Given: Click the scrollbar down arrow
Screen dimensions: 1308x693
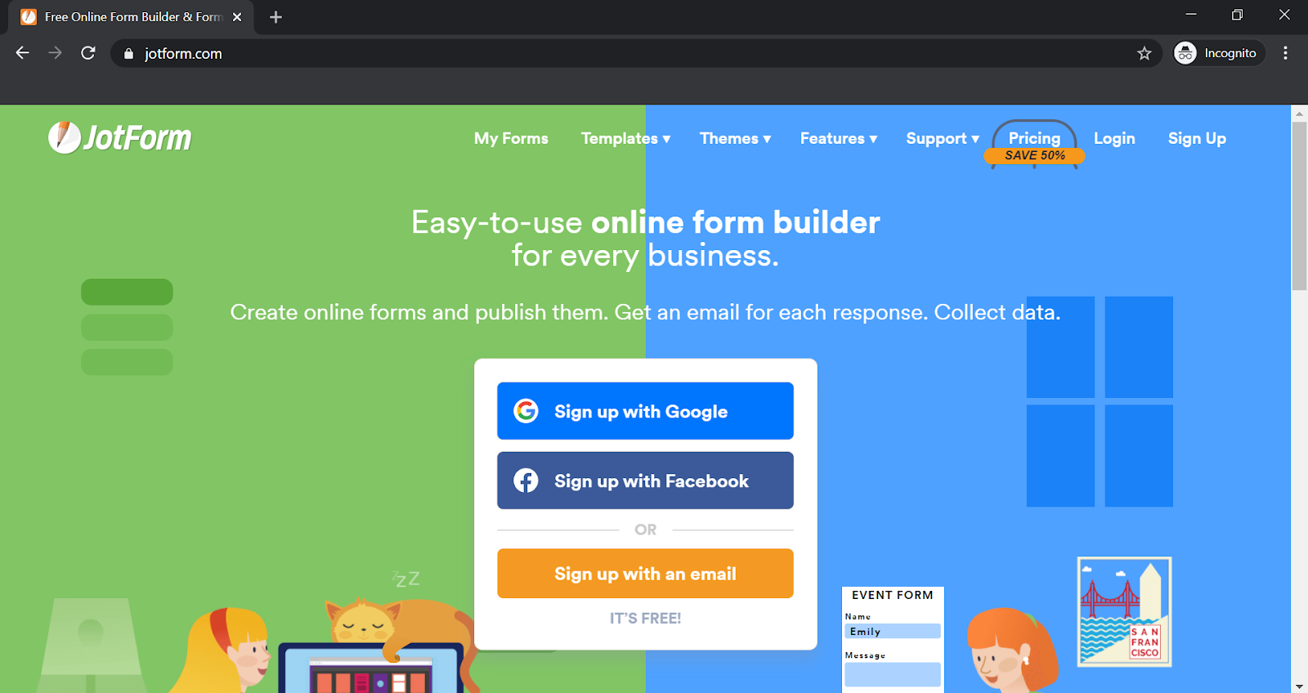Looking at the screenshot, I should point(1299,686).
